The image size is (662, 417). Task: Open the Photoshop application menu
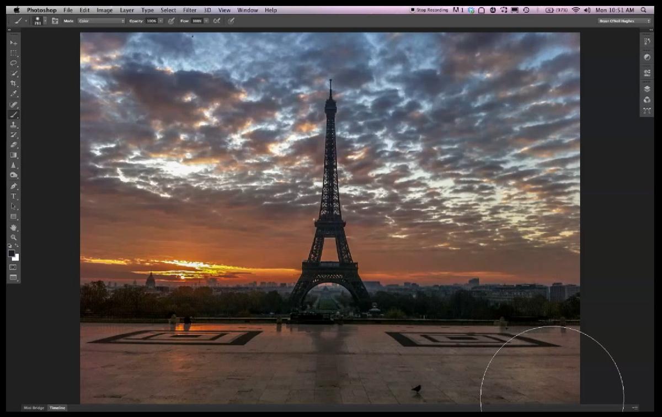41,10
